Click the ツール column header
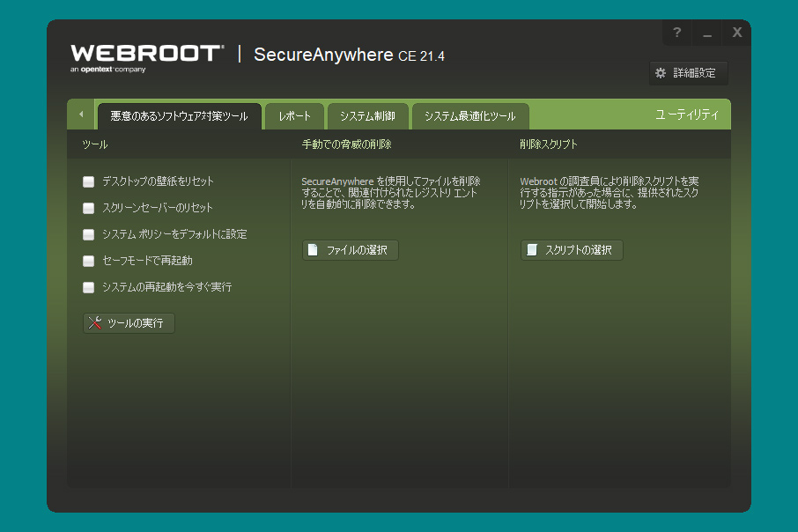Viewport: 798px width, 532px height. click(94, 144)
